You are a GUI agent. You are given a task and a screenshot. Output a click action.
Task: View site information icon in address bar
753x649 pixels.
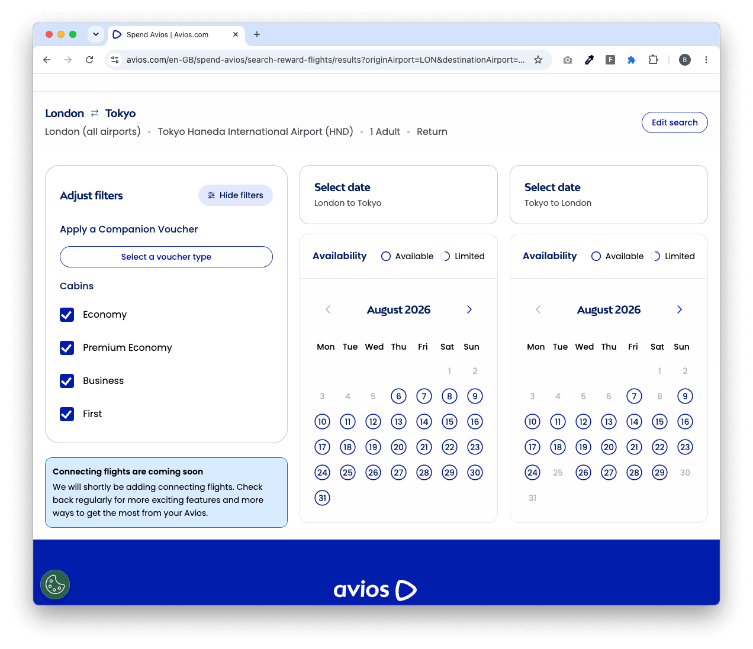click(x=115, y=60)
